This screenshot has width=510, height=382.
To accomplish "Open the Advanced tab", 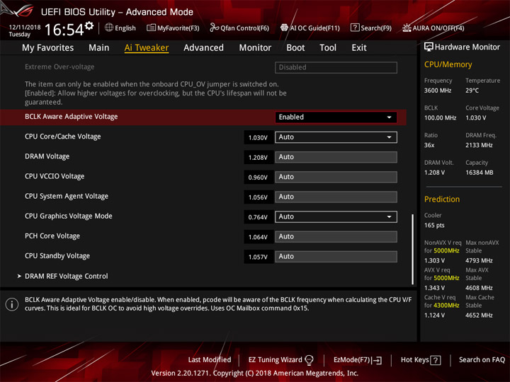I will (203, 48).
